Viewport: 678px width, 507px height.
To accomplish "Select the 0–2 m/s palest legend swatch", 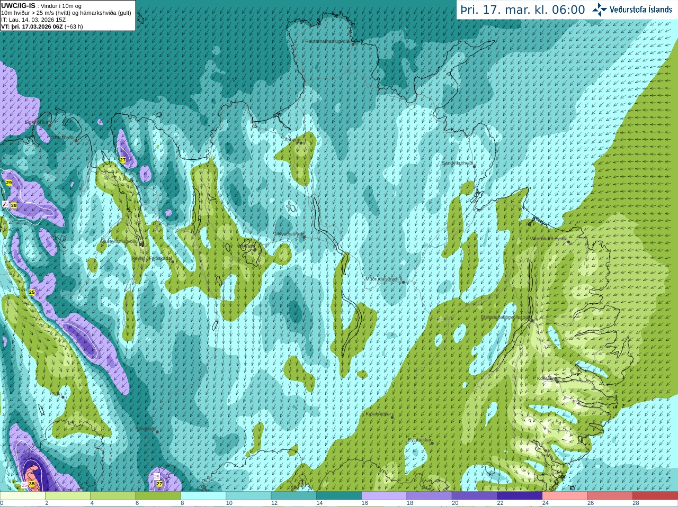I will (23, 496).
